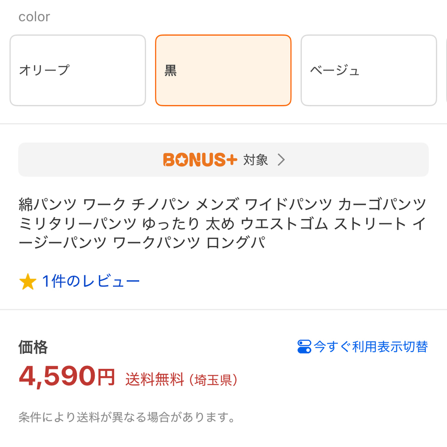This screenshot has height=447, width=447.
Task: Click the chevron arrow in BONUS+ banner
Action: [x=281, y=160]
